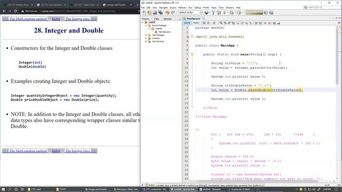Screen dimensions: 342x192
Task: Click the magnifier Find Selection icon in editor toolbar
Action: coord(221,23)
